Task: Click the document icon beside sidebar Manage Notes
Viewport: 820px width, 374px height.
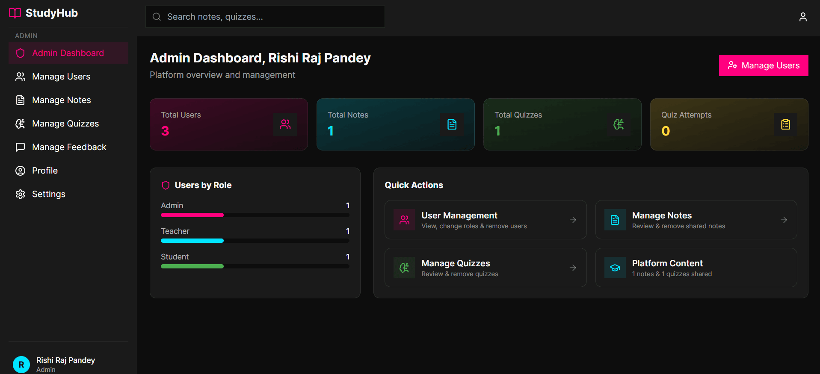Action: 20,100
